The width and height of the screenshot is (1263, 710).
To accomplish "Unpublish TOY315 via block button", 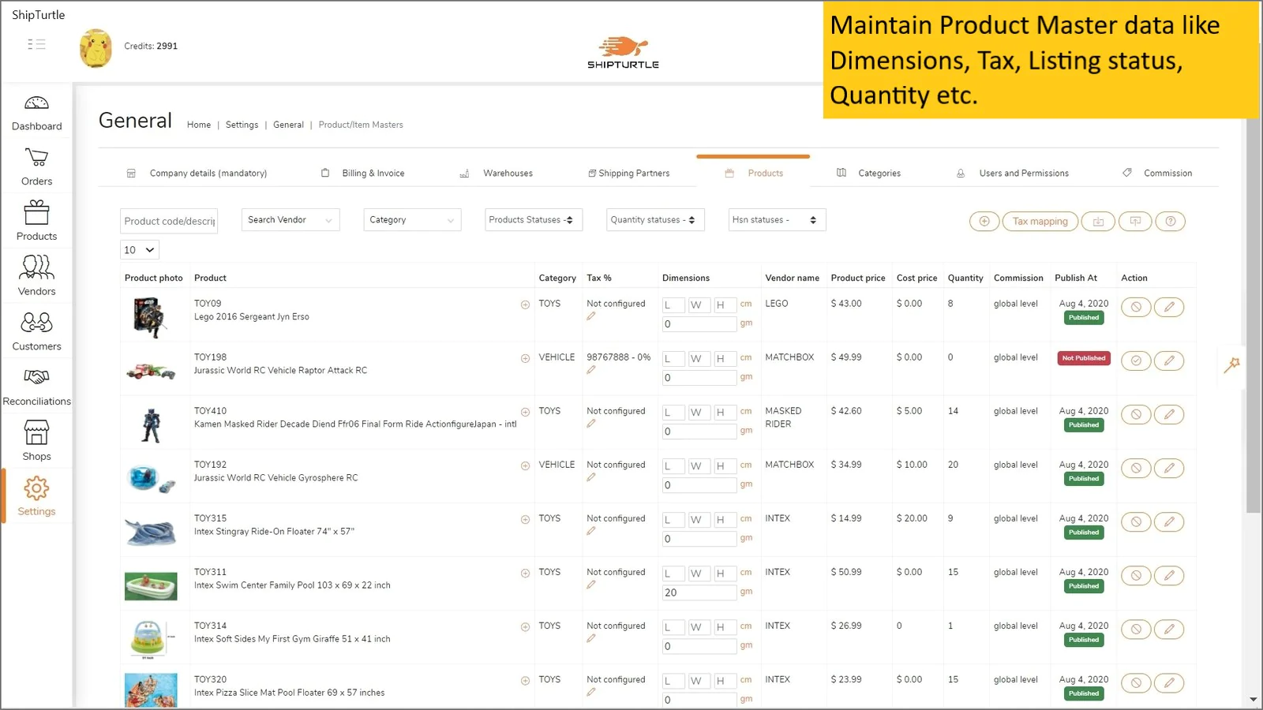I will (x=1136, y=521).
